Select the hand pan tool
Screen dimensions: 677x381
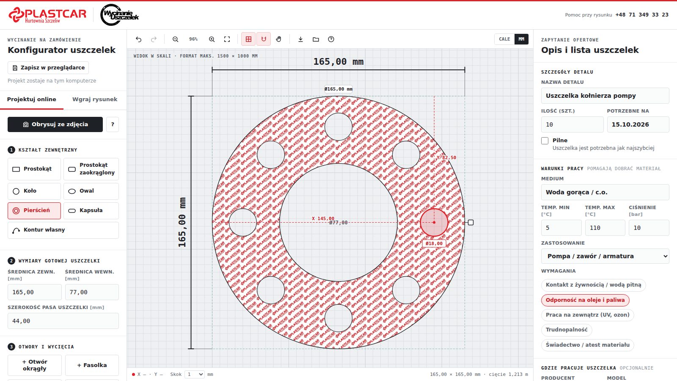tap(279, 39)
